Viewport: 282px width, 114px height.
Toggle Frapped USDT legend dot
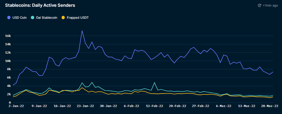63,18
